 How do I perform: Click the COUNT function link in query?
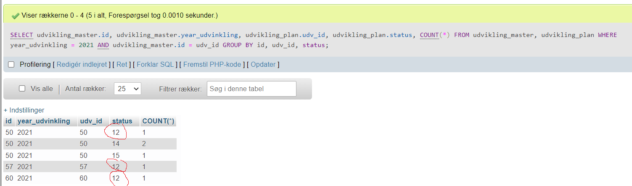coord(429,35)
